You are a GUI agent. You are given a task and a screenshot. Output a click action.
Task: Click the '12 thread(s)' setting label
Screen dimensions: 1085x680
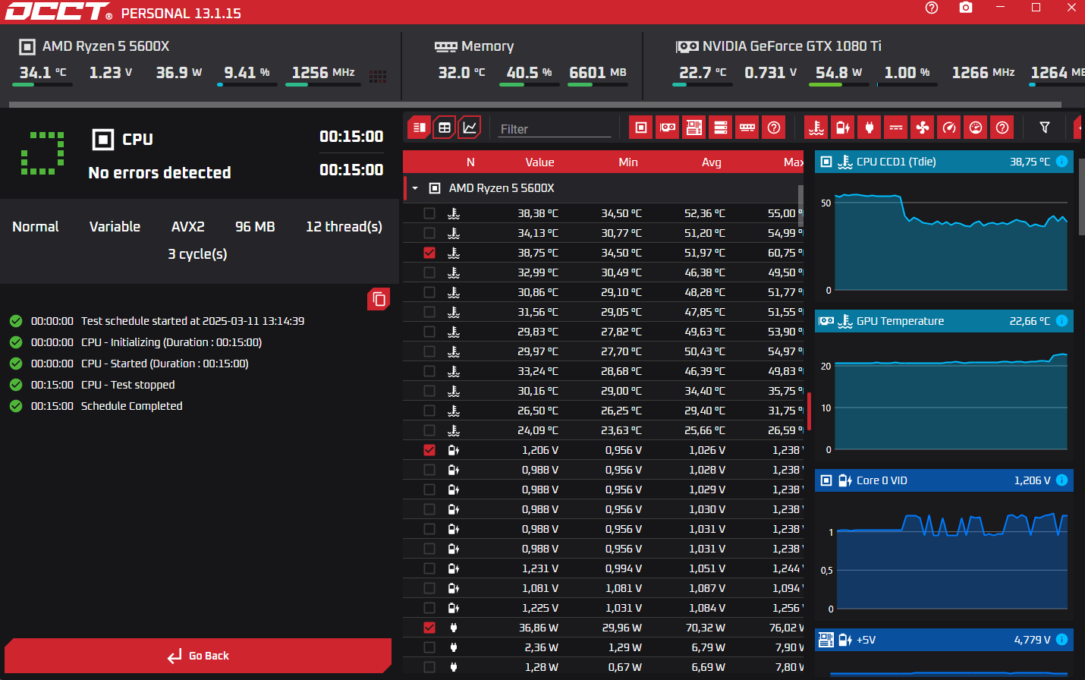344,227
